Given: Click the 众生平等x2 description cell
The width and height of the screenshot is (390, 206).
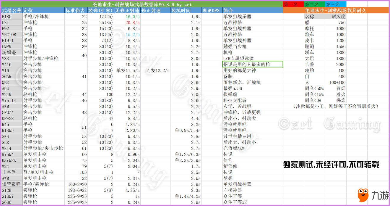Looking at the screenshot, I should (x=253, y=202).
